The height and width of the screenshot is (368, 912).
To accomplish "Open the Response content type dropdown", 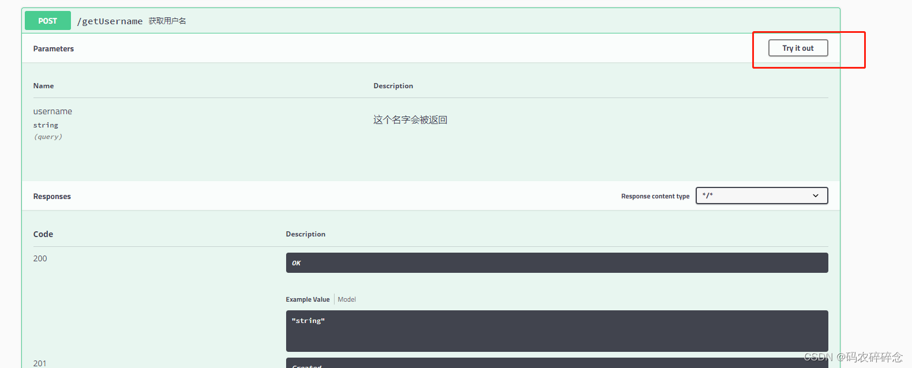I will point(761,196).
